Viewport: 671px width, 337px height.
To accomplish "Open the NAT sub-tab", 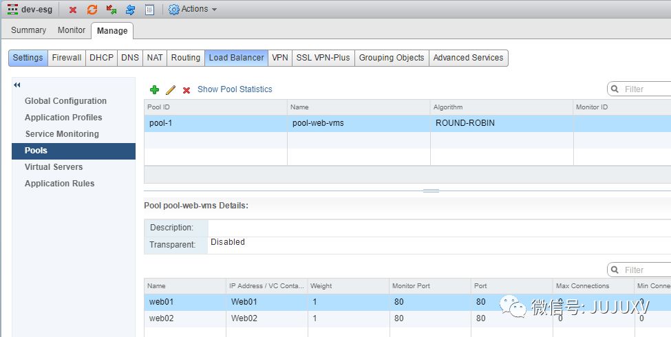I will coord(155,58).
